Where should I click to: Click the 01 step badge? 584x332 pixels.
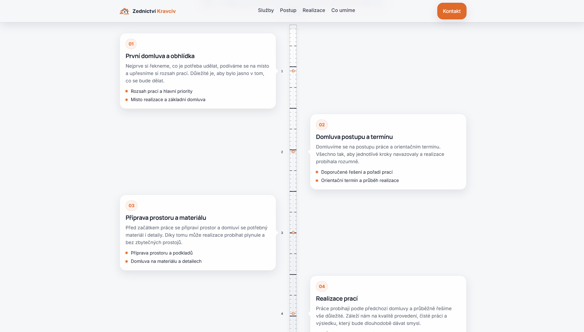131,44
